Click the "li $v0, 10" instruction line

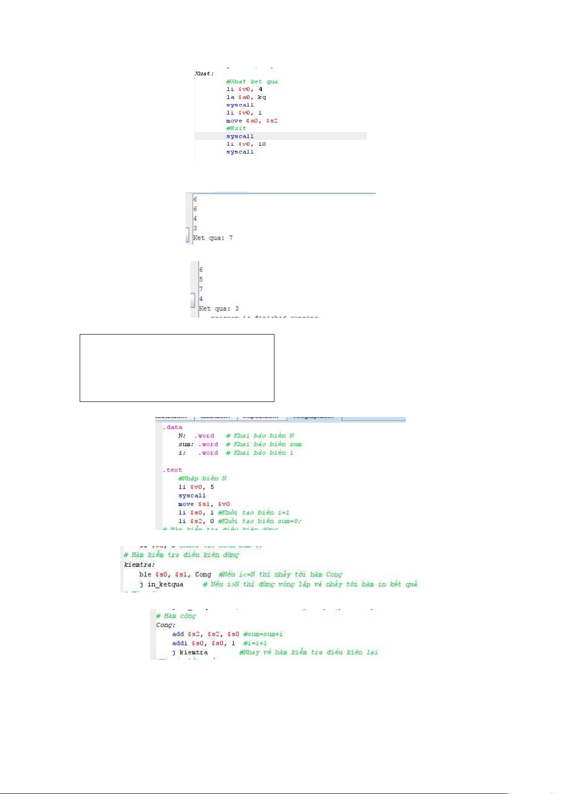[246, 144]
